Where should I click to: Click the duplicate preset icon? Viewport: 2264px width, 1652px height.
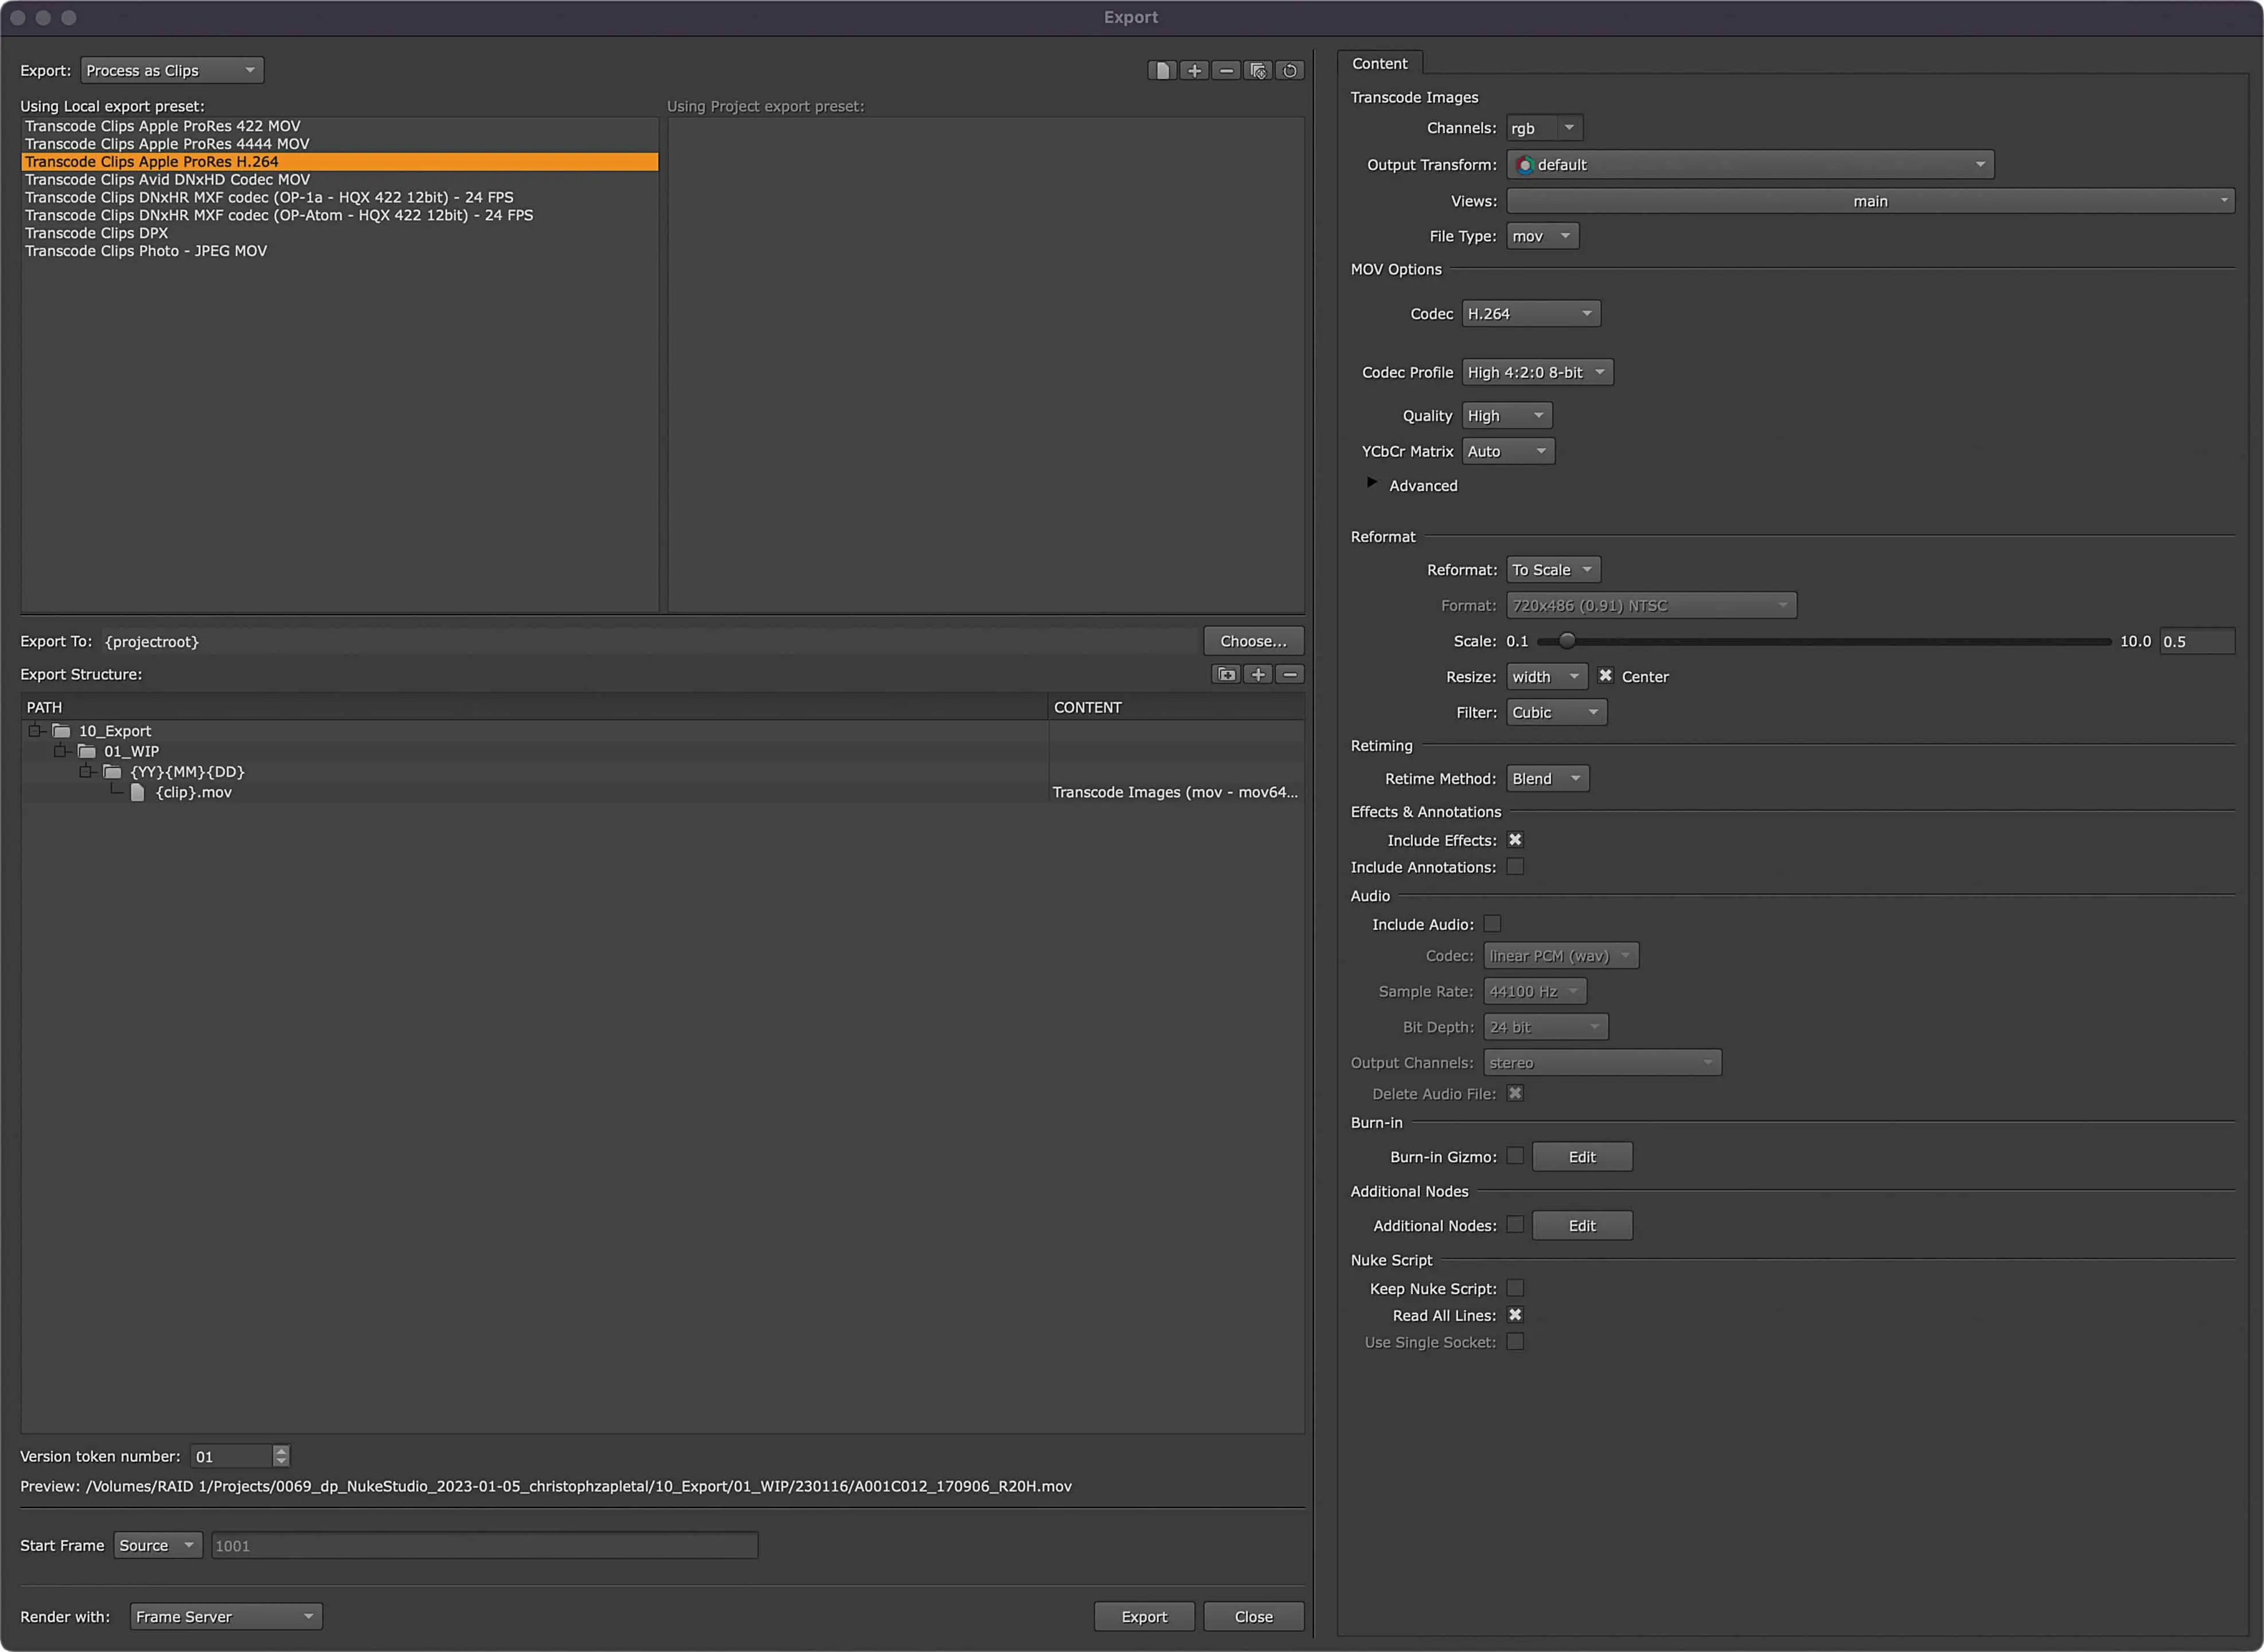1258,70
